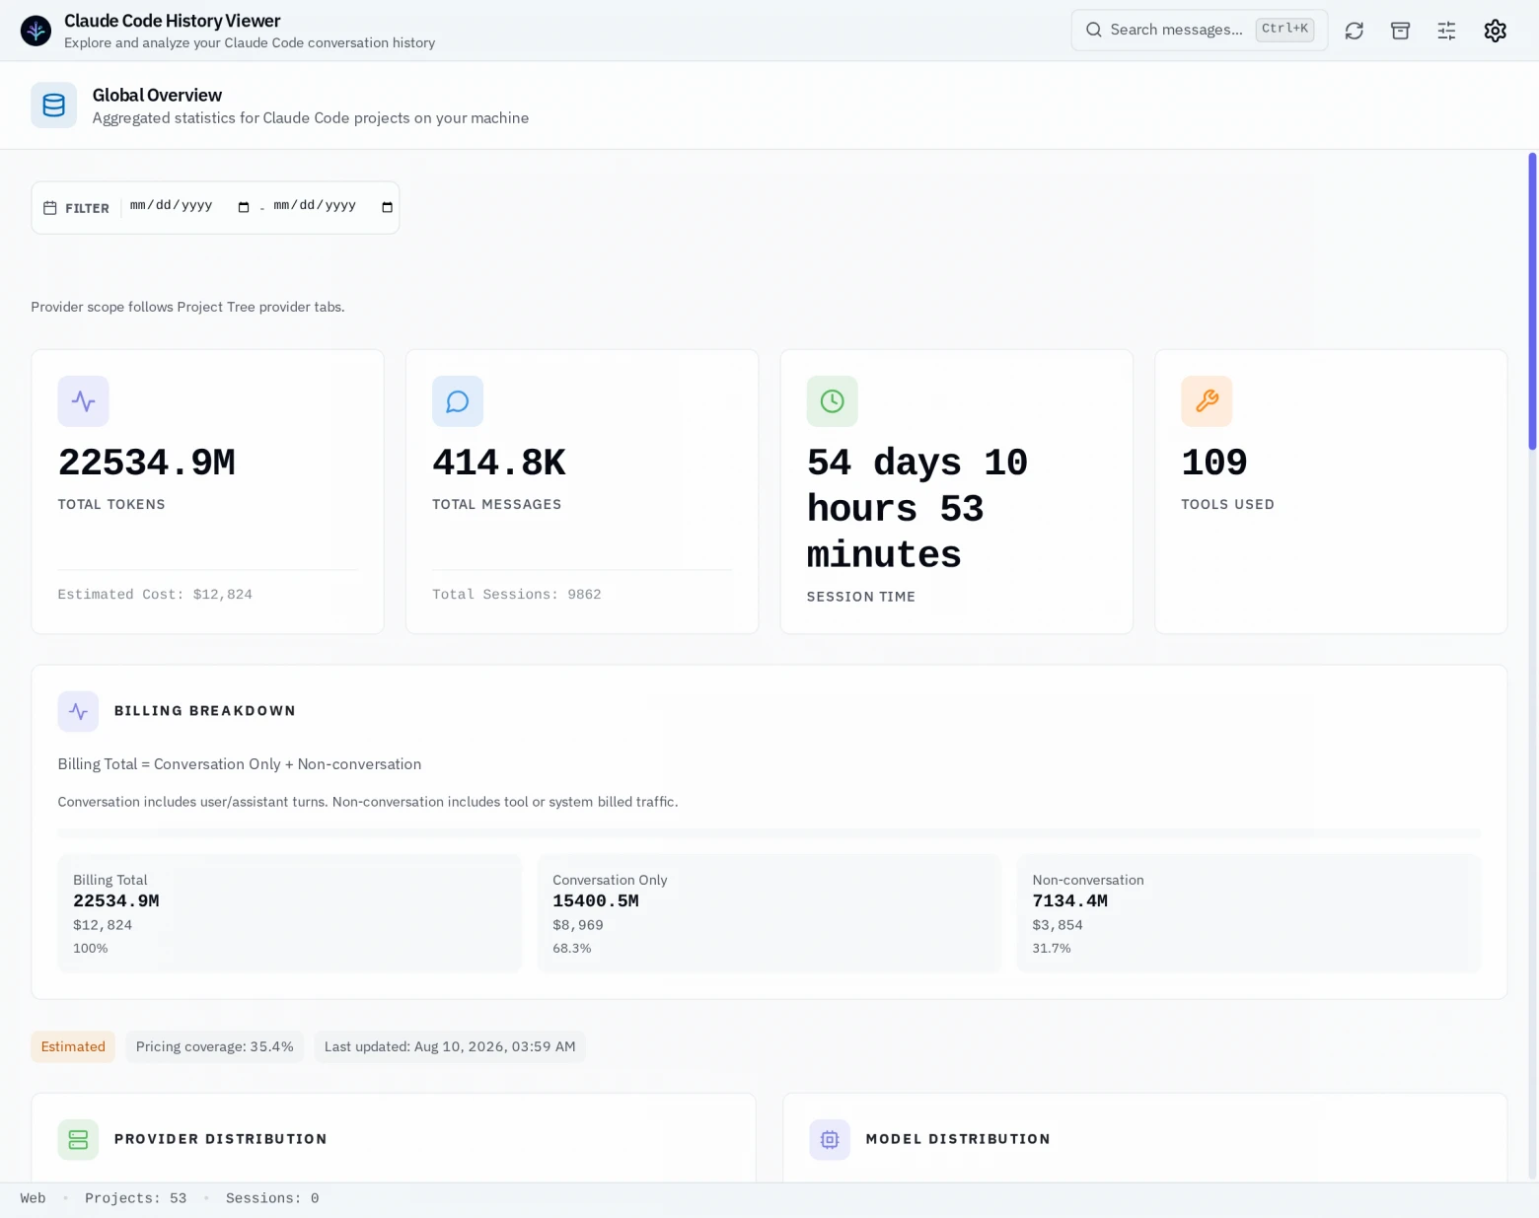Click the Total Tokens activity icon
Viewport: 1539px width, 1218px height.
point(83,401)
